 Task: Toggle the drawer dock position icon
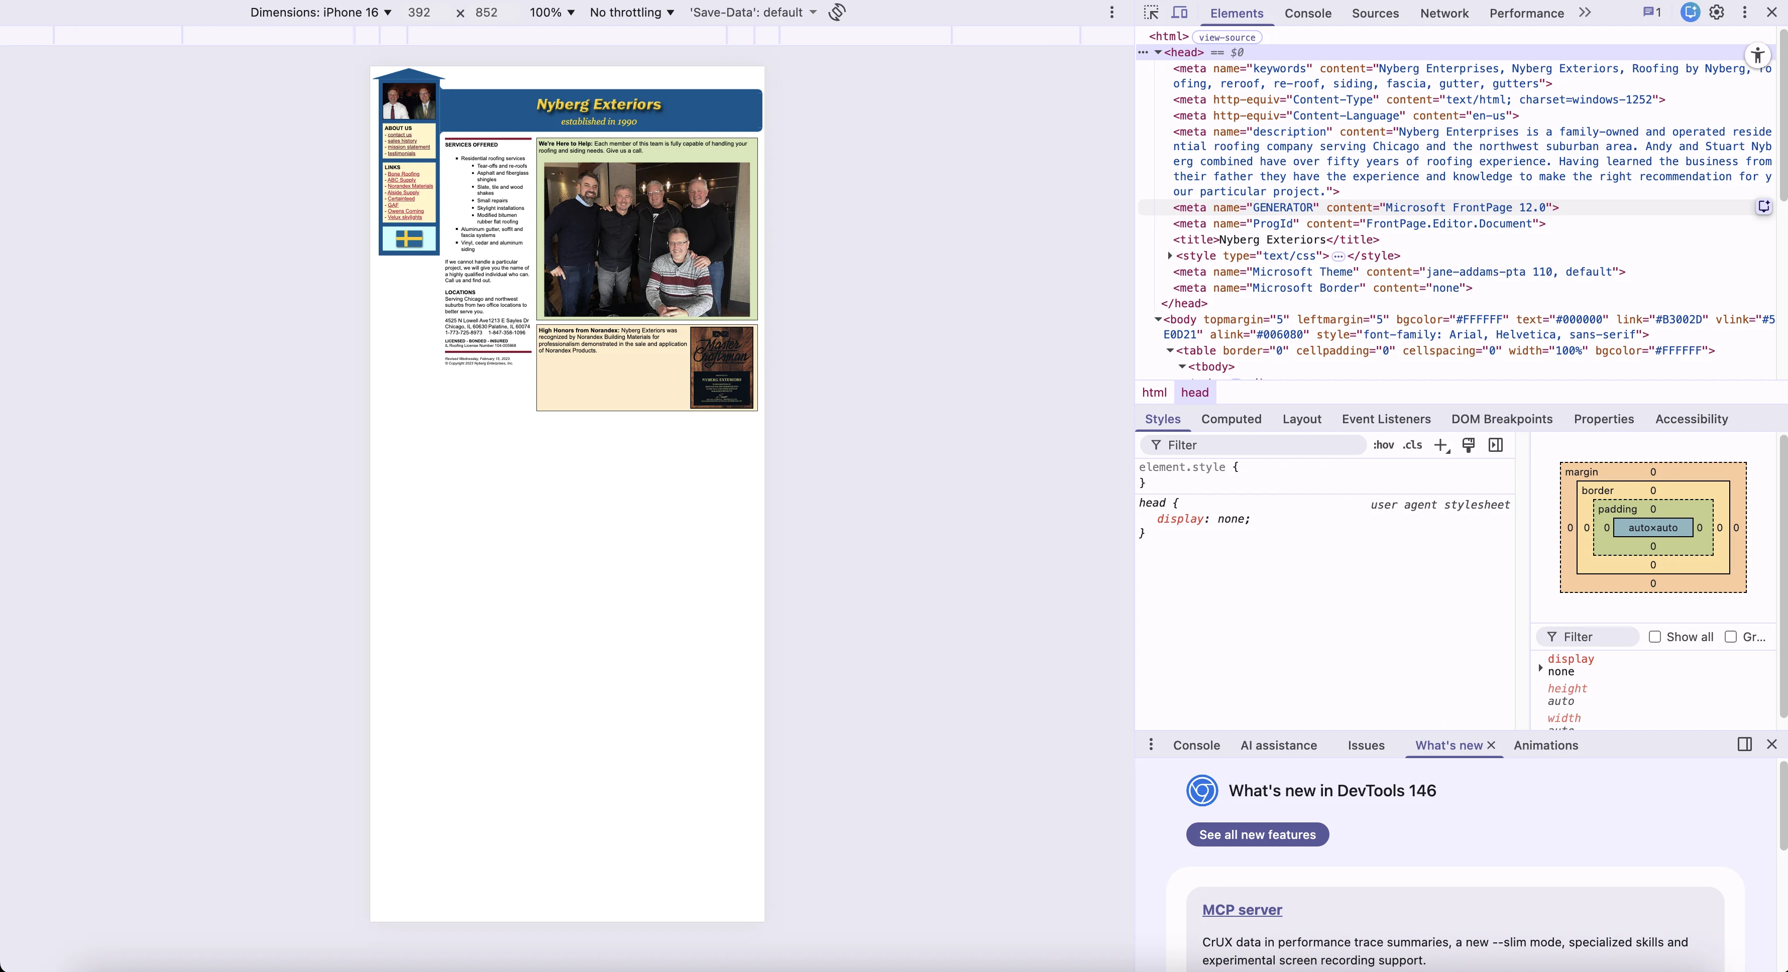1745,745
